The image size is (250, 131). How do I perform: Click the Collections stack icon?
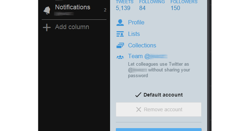120,45
